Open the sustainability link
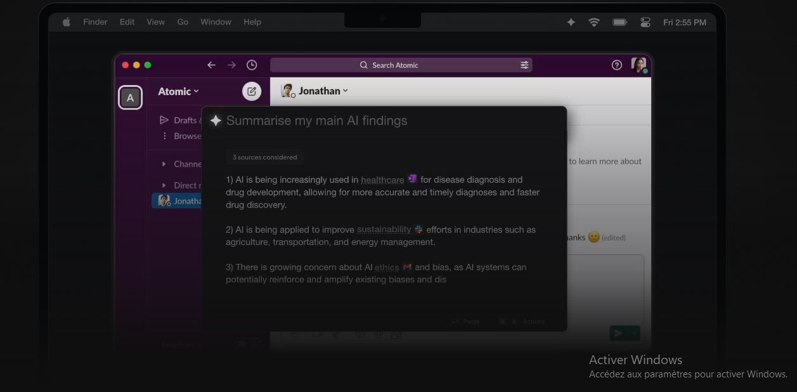This screenshot has width=797, height=392. tap(384, 230)
